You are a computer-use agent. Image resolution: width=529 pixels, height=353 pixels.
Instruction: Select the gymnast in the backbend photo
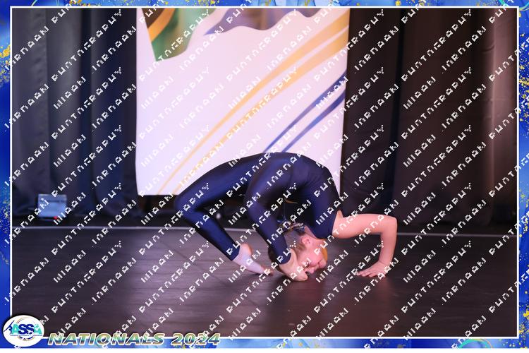[x=286, y=217]
